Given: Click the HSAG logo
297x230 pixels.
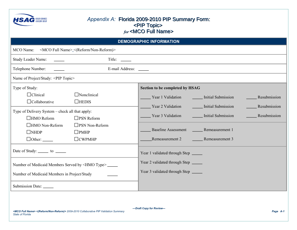Looking at the screenshot, I should pyautogui.click(x=30, y=20).
